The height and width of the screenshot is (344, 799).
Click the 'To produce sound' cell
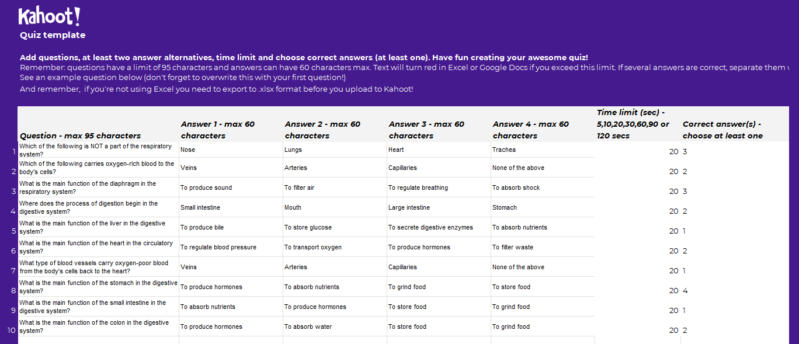pyautogui.click(x=231, y=187)
